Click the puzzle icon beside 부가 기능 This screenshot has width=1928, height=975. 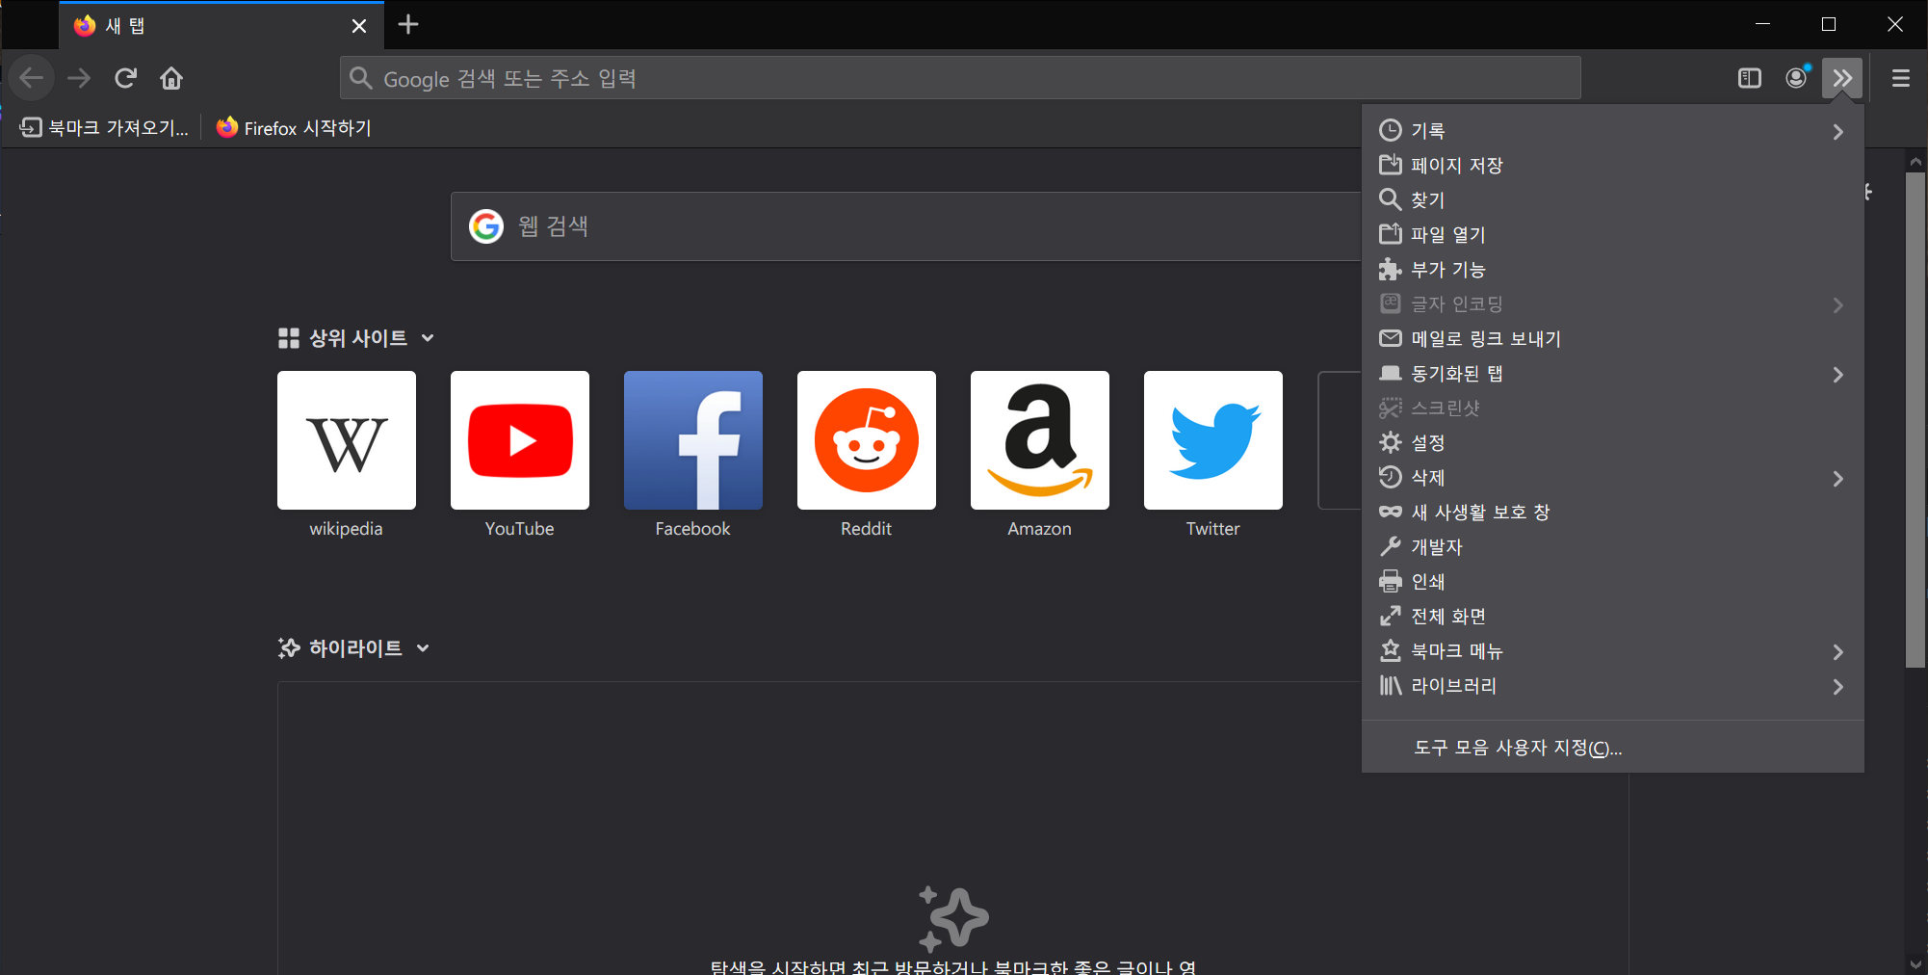(x=1390, y=269)
